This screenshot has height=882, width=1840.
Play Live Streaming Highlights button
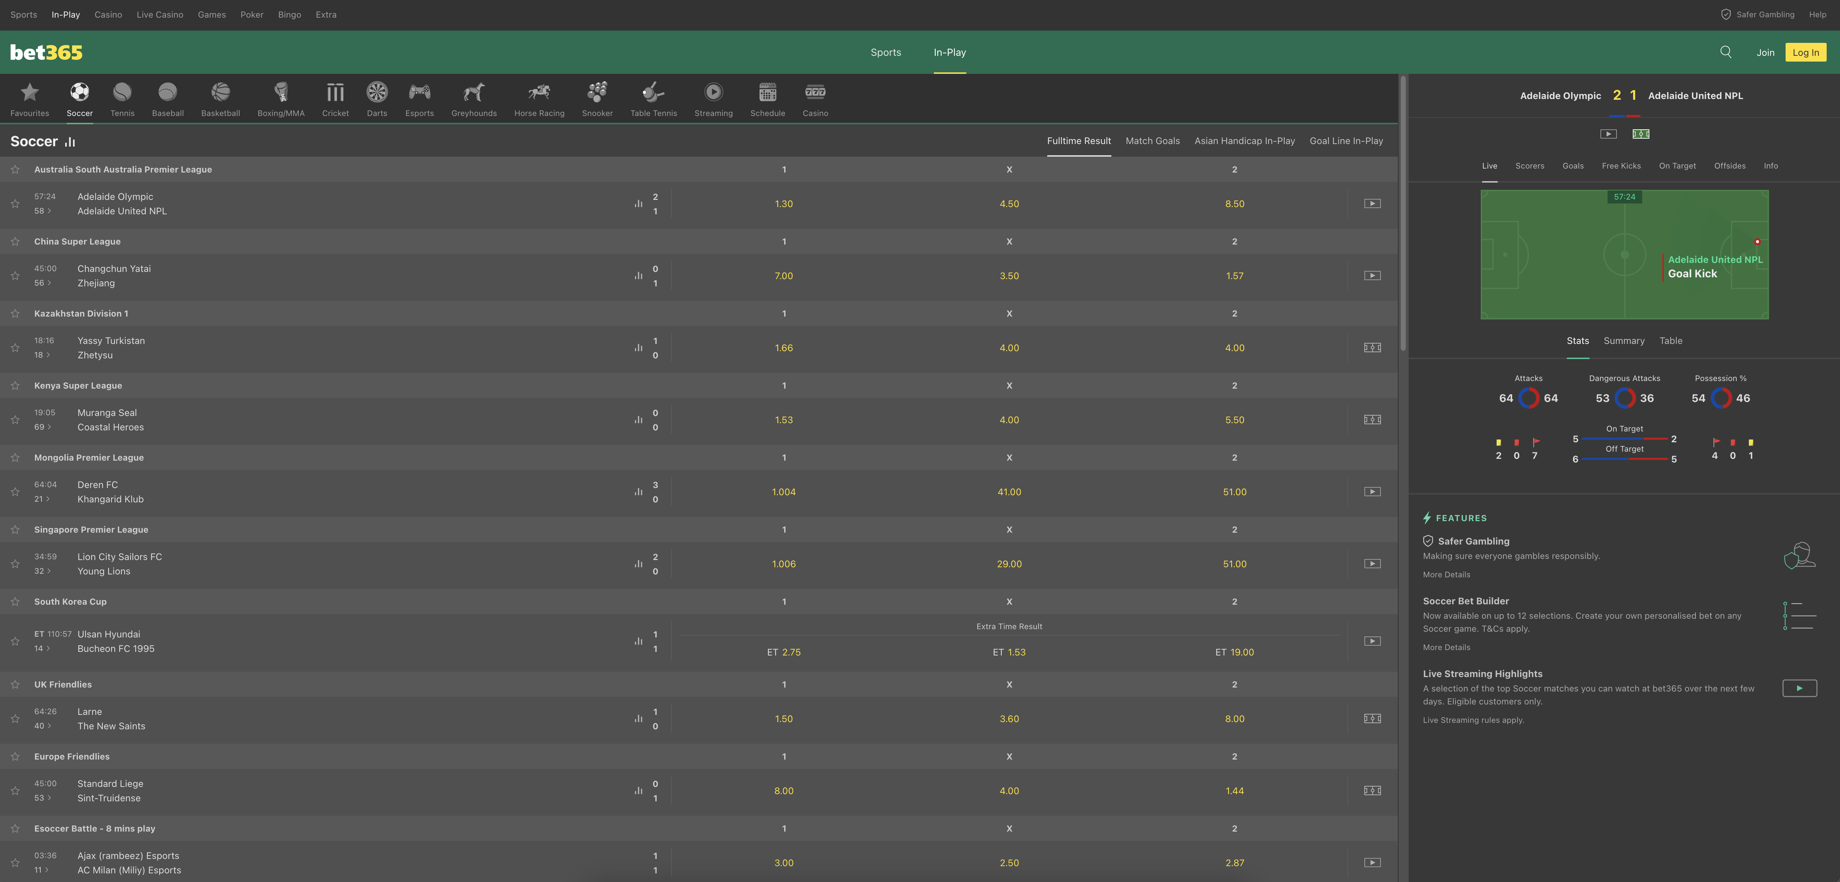(1799, 689)
